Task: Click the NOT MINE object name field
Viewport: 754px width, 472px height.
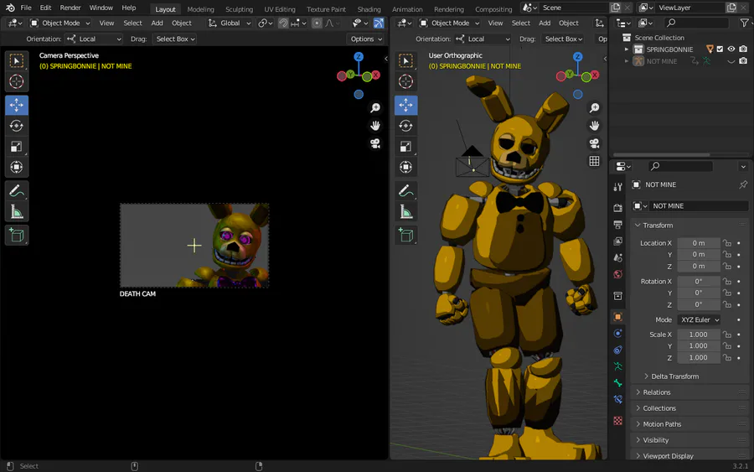Action: click(x=700, y=206)
